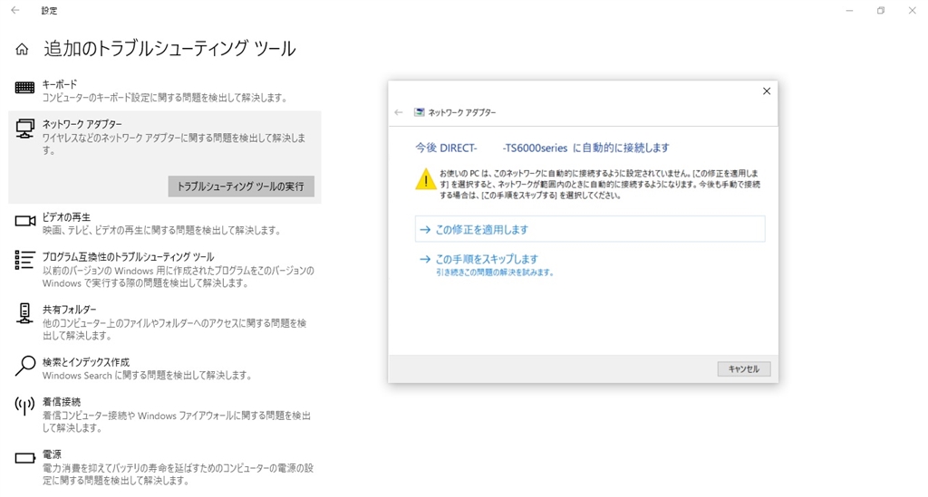Select the network adapter monitor icon
The image size is (928, 497).
coord(24,129)
